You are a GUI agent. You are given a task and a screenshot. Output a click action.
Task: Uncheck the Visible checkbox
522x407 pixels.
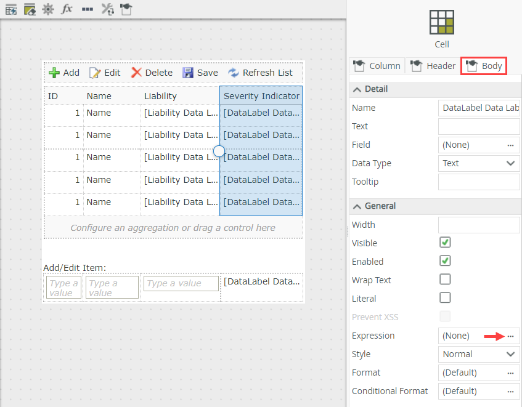[x=445, y=243]
